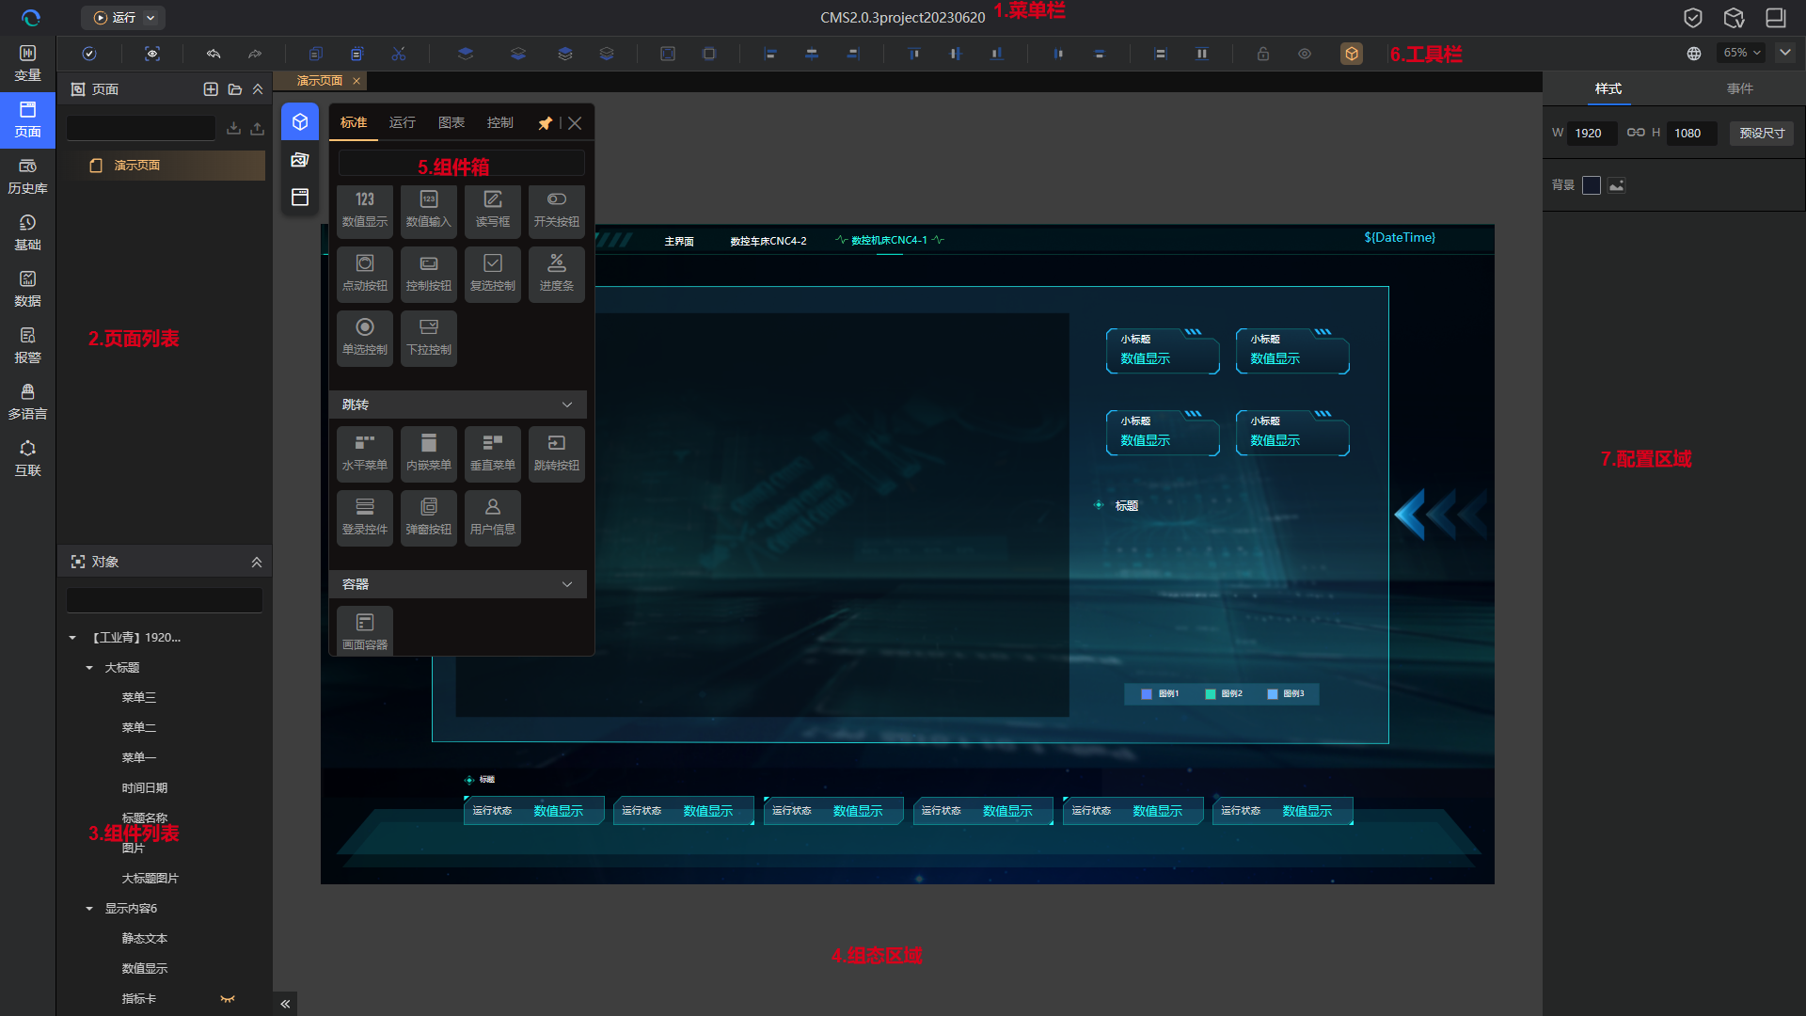Toggle the orange component box button
Screen dimensions: 1806x1016
(x=1352, y=54)
